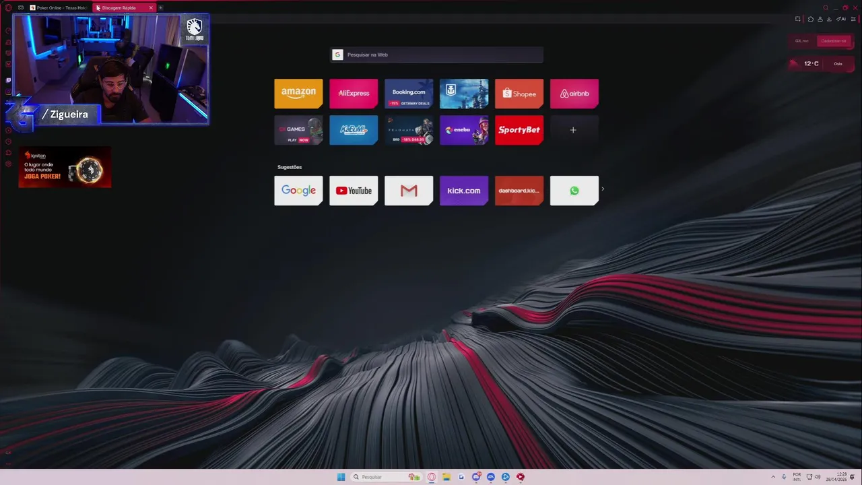Open WhatsApp suggestion tile

point(574,191)
